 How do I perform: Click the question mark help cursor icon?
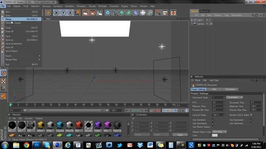click(158, 13)
